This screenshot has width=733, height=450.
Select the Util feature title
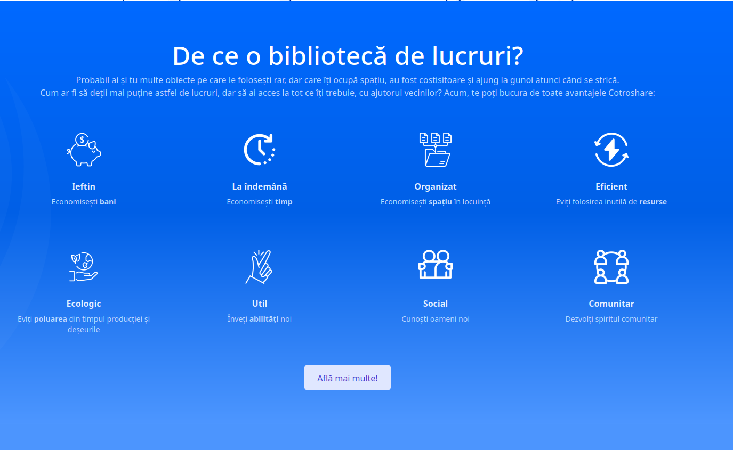(x=260, y=304)
